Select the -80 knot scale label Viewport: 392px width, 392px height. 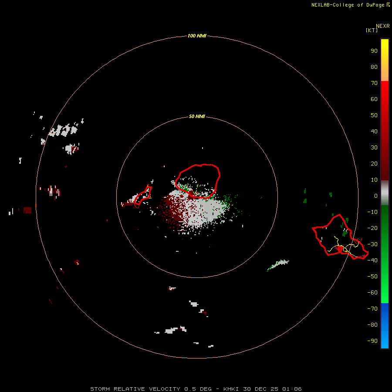point(372,325)
